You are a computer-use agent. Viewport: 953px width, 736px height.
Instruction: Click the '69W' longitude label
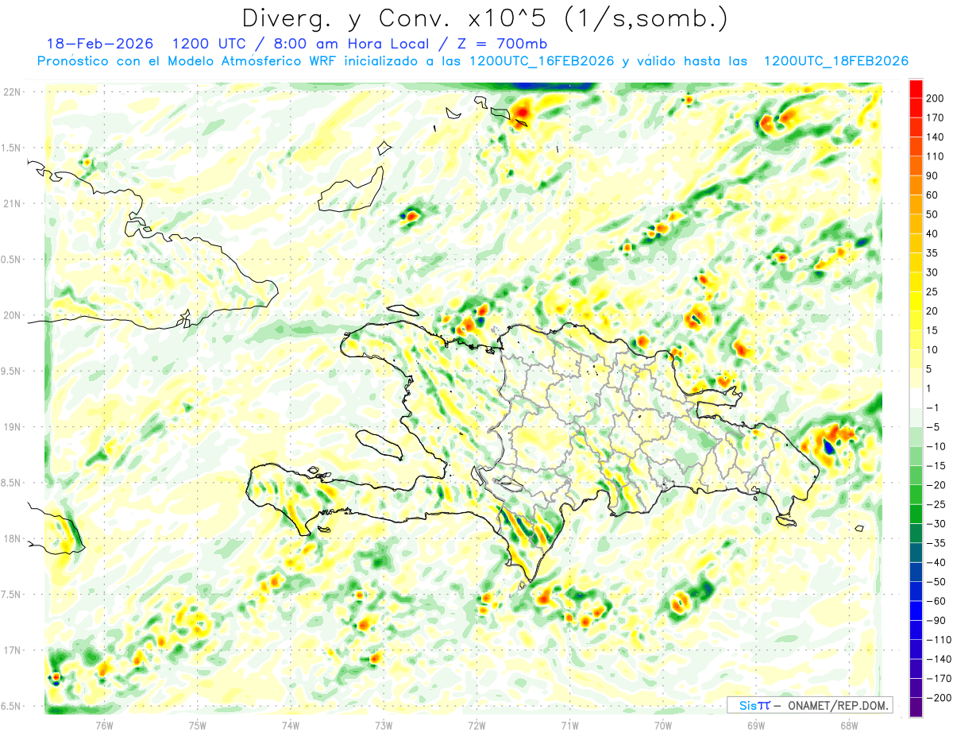pos(756,725)
